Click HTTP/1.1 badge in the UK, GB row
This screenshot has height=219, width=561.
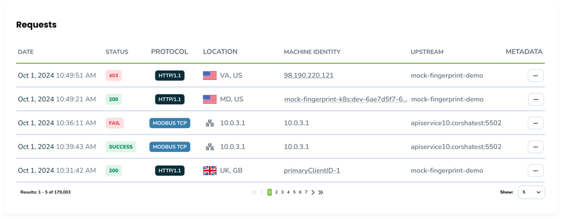click(170, 171)
